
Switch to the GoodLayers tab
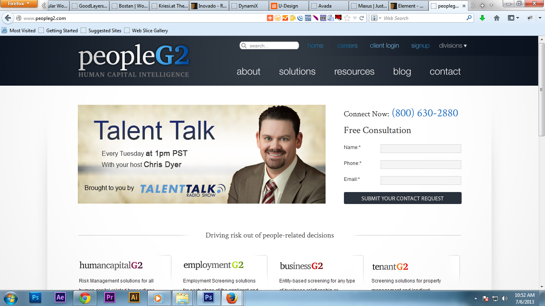tap(89, 6)
